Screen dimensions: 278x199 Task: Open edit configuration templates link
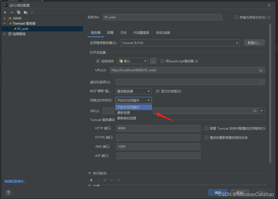tap(15, 181)
